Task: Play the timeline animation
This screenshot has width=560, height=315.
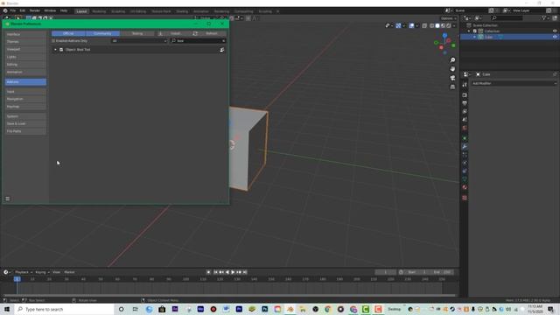Action: pos(233,272)
